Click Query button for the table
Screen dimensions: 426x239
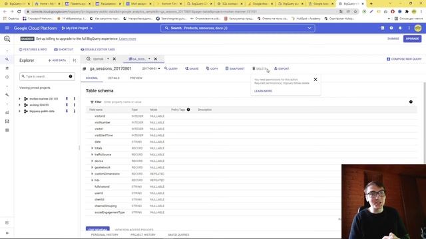pyautogui.click(x=171, y=68)
